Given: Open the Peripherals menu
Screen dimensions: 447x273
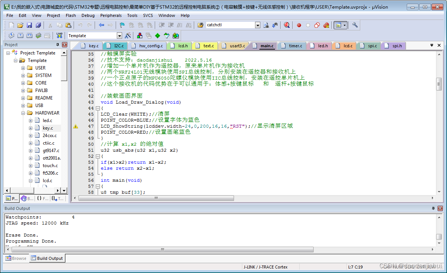Looking at the screenshot, I should pyautogui.click(x=111, y=15).
